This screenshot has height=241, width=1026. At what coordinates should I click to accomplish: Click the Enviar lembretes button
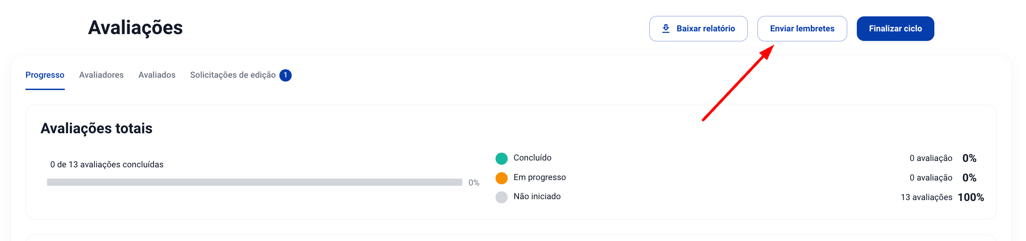coord(802,29)
